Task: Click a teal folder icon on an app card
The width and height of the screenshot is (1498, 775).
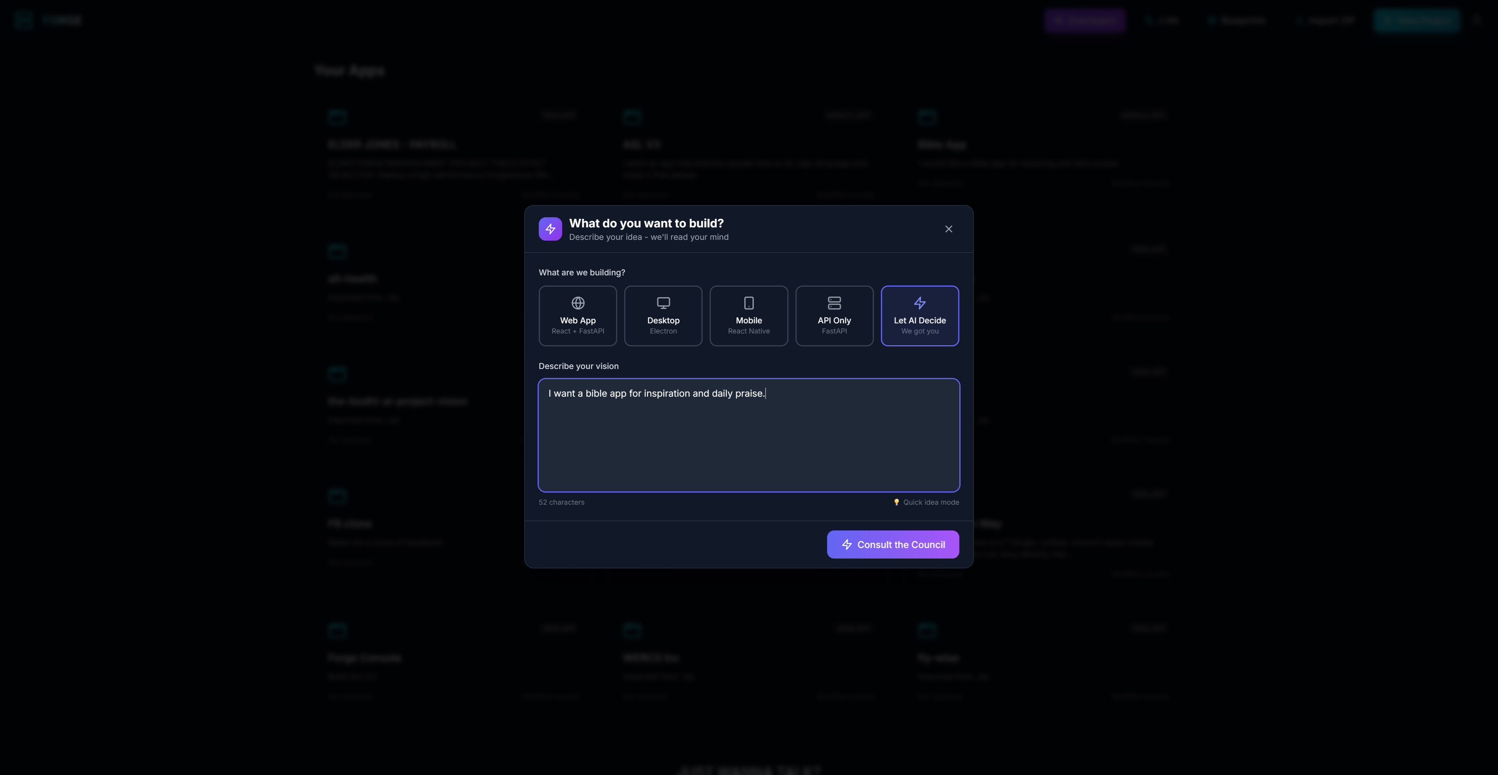Action: 337,117
